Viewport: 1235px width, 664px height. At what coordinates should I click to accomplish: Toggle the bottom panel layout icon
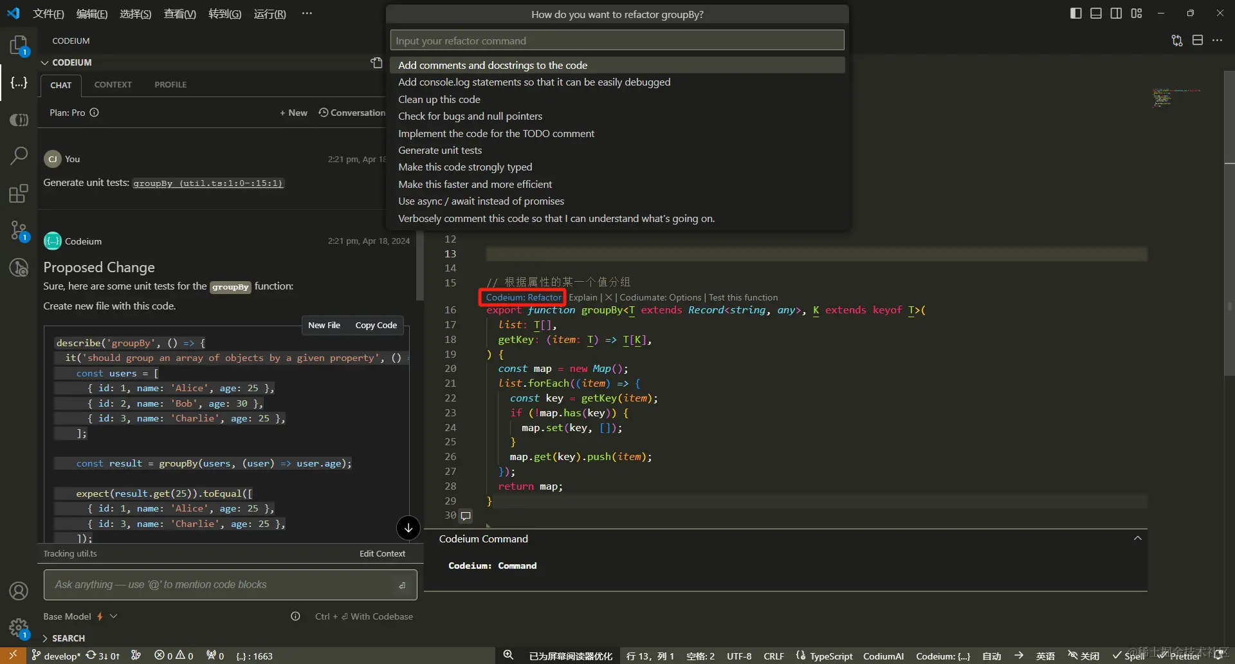tap(1096, 14)
